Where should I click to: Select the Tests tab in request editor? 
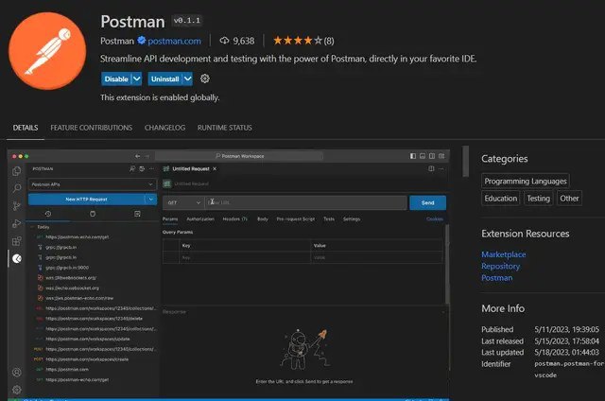[329, 218]
